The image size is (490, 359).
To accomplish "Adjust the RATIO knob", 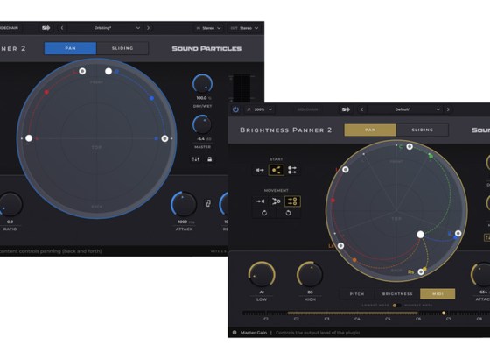I will [10, 204].
